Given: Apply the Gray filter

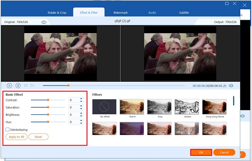Looking at the screenshot, I should point(160,106).
